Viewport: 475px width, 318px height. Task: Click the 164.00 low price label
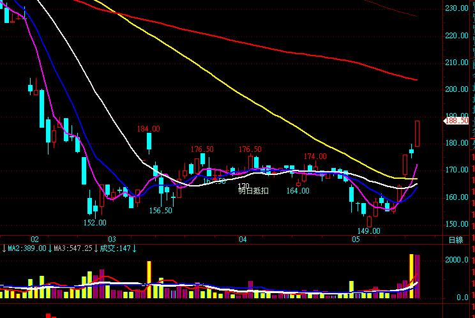298,191
